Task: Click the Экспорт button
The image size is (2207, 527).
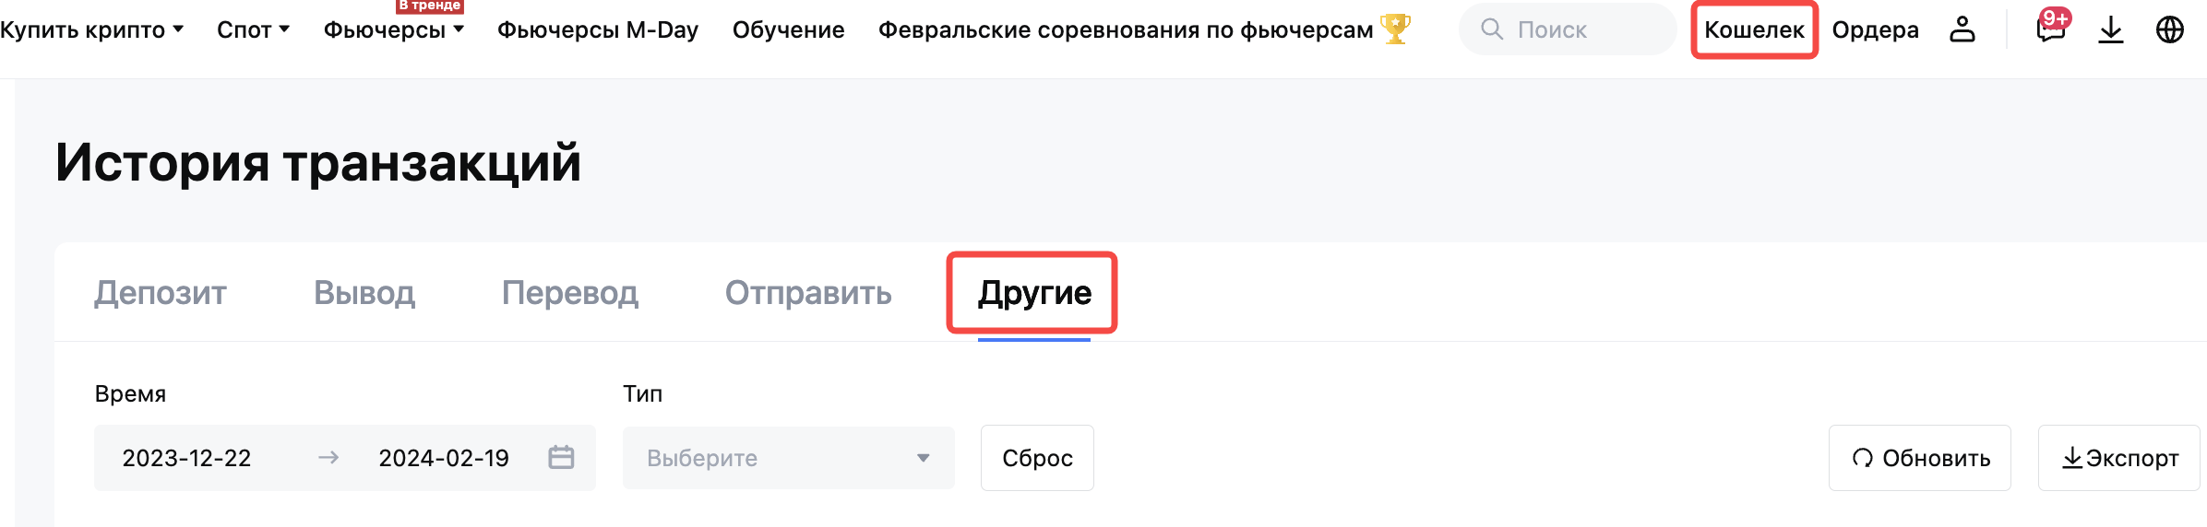Action: (x=2119, y=458)
